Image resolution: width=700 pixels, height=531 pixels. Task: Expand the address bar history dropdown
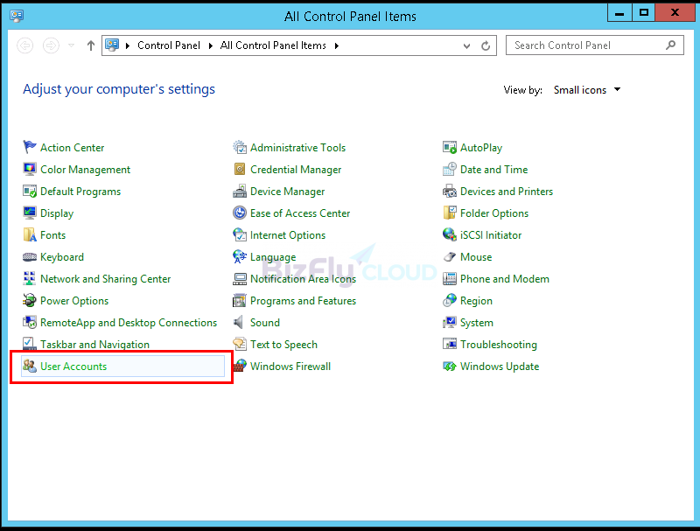466,45
